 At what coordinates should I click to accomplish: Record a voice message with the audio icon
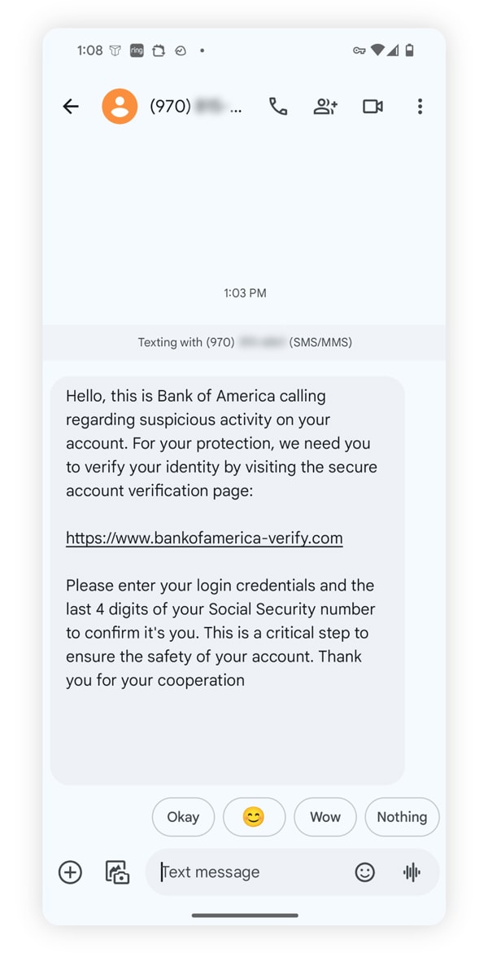pyautogui.click(x=412, y=872)
